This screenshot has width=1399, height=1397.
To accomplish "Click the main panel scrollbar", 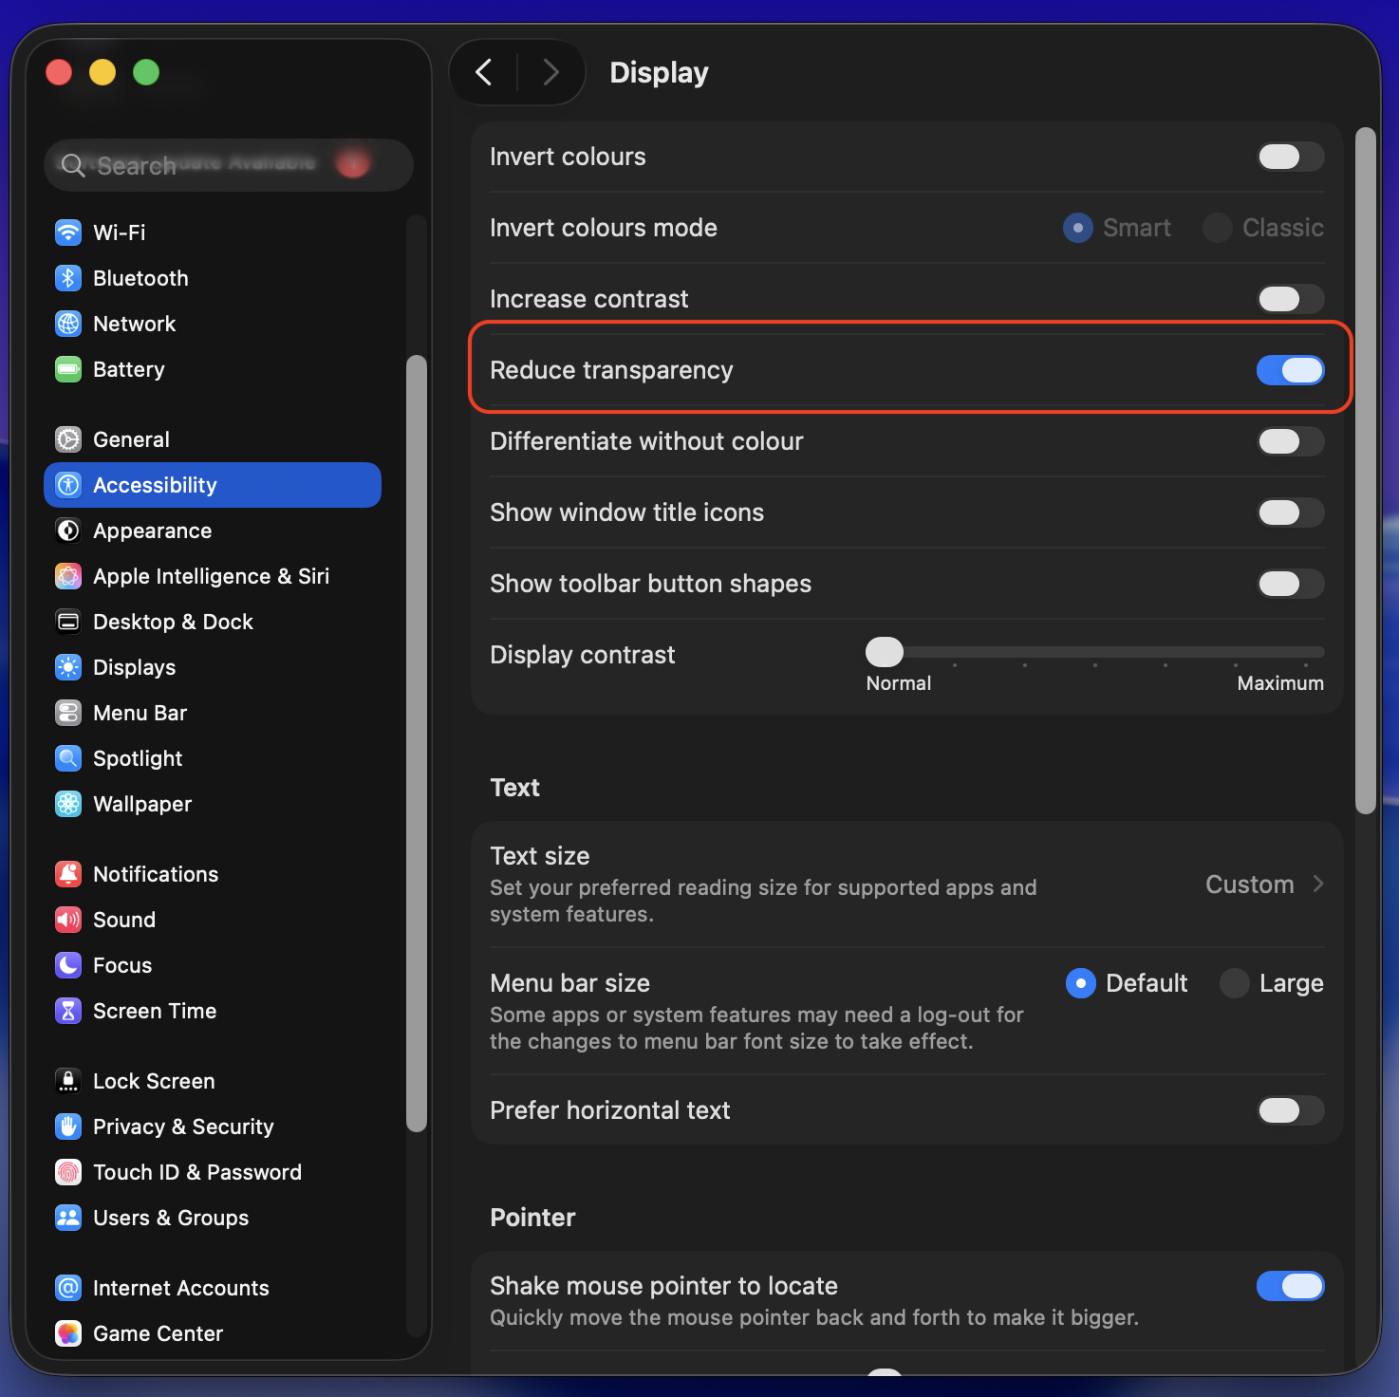I will coord(1366,471).
